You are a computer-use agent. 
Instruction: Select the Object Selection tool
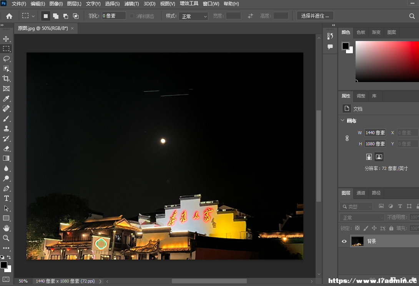(6, 69)
